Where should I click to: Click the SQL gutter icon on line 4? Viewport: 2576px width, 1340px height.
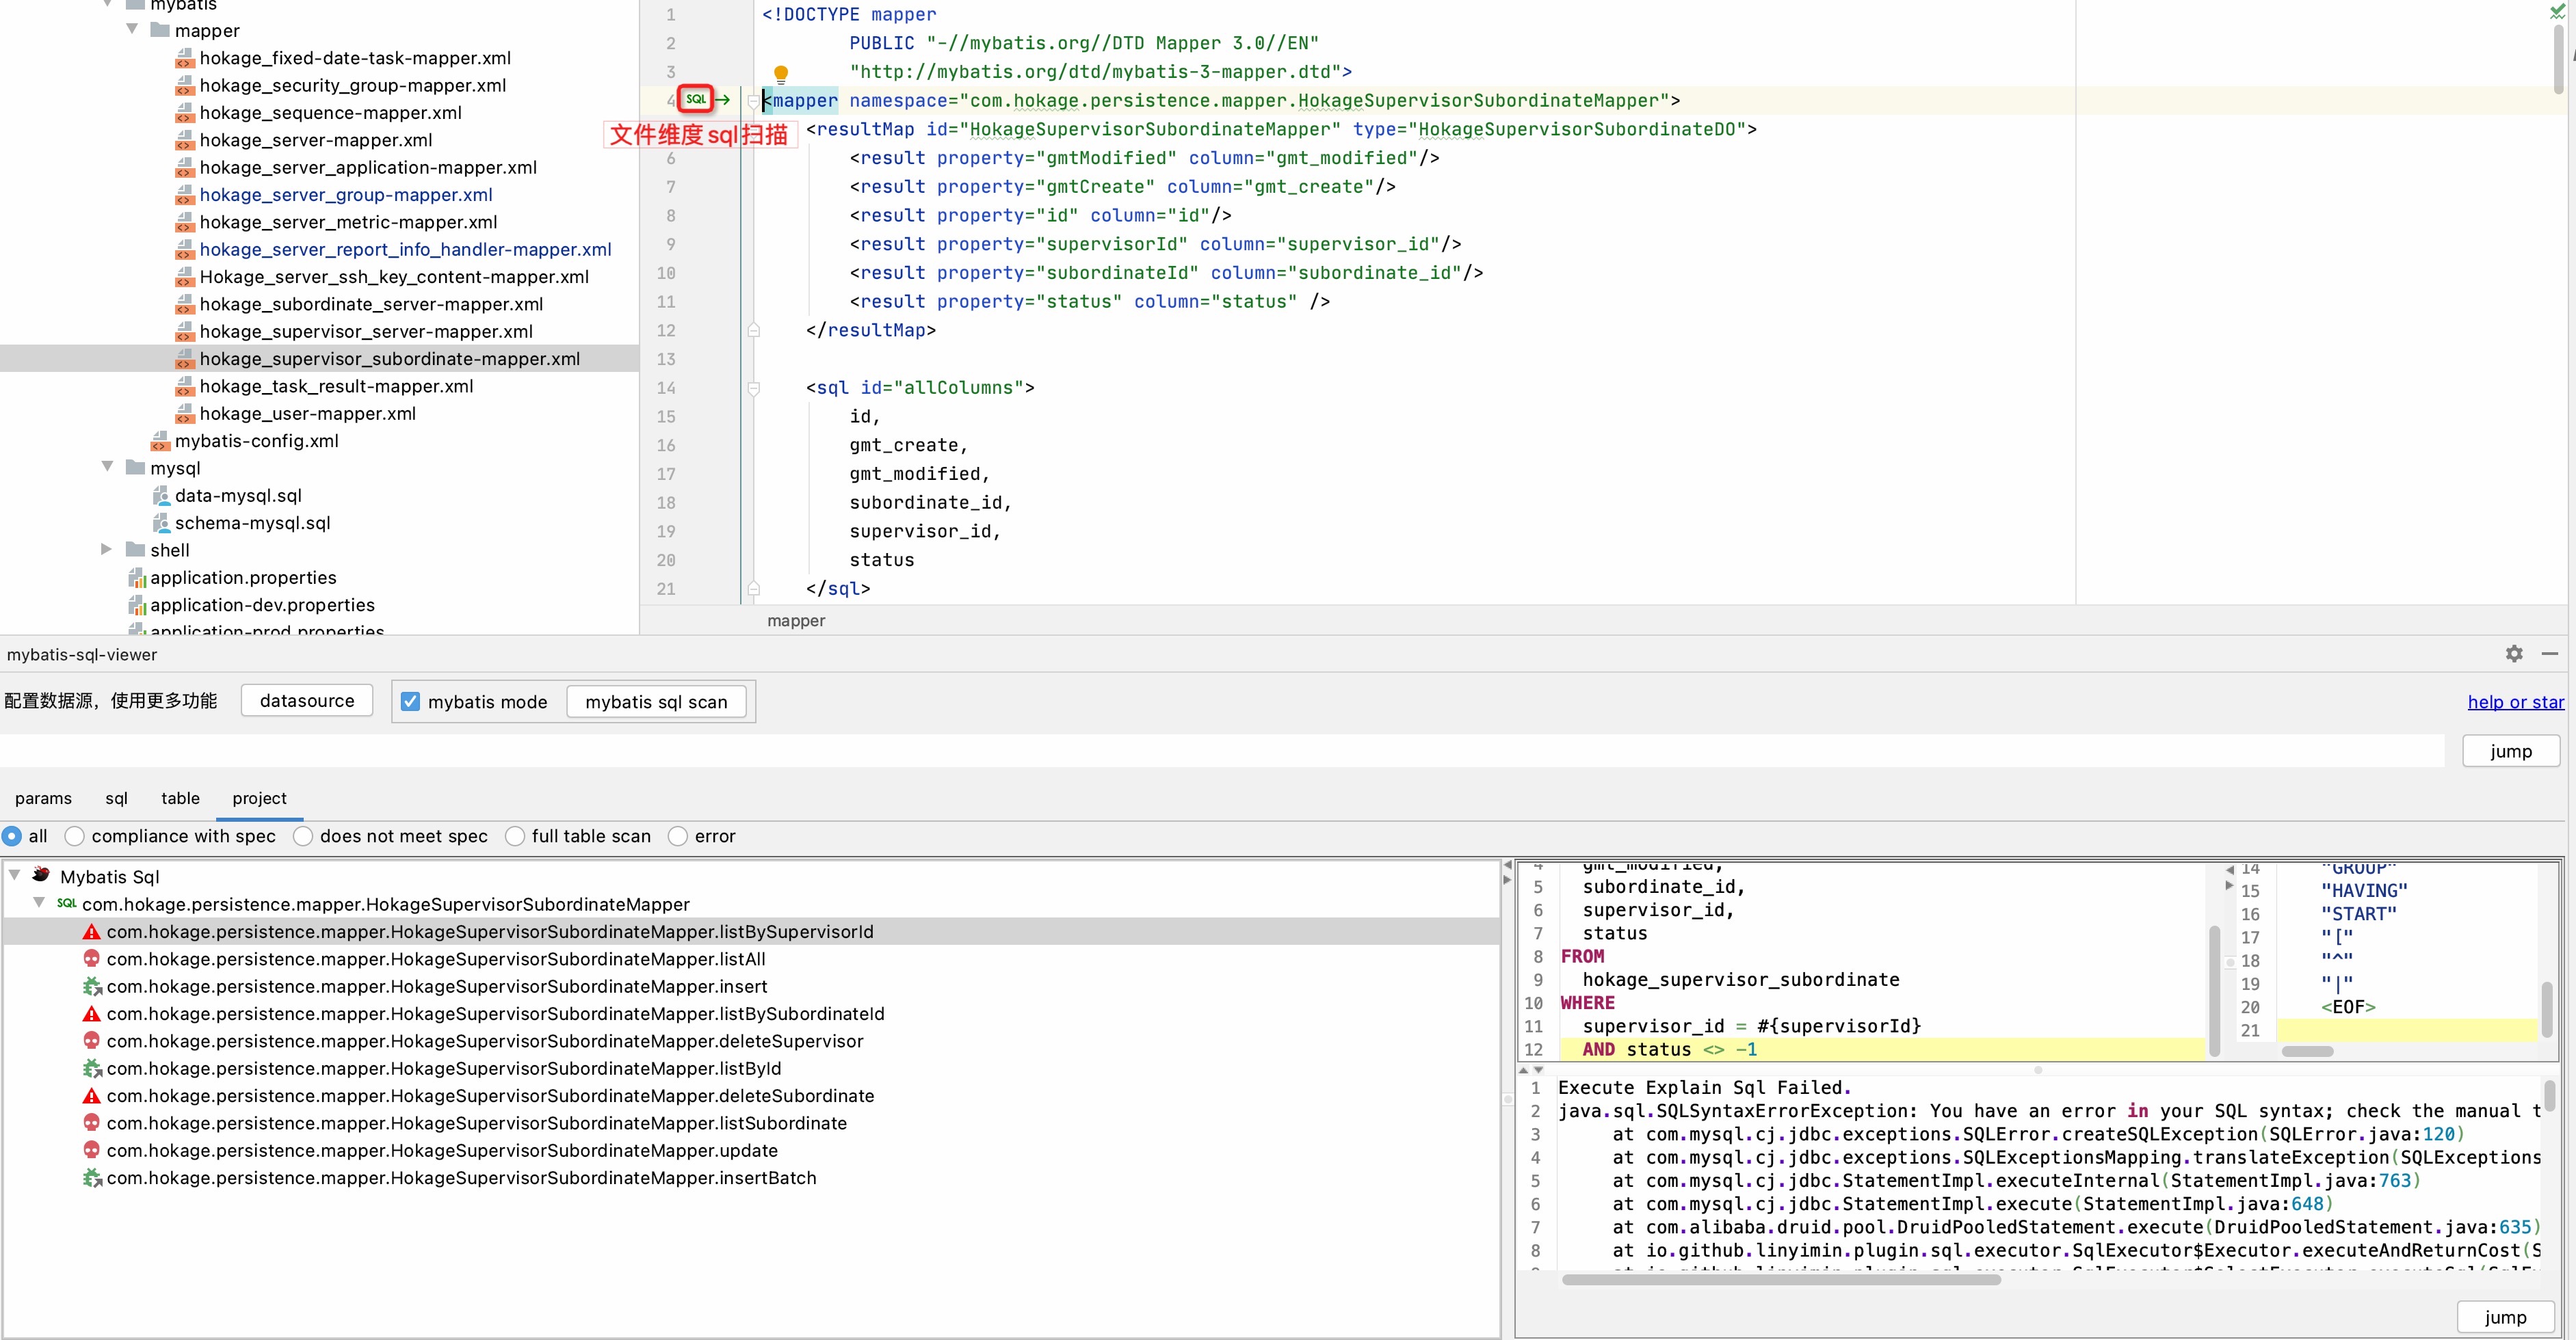[696, 99]
